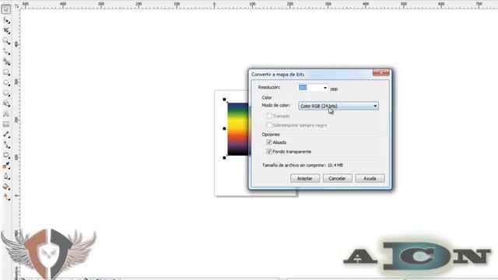This screenshot has width=498, height=280.
Task: Select the Rectangle tool
Action: [x=6, y=72]
